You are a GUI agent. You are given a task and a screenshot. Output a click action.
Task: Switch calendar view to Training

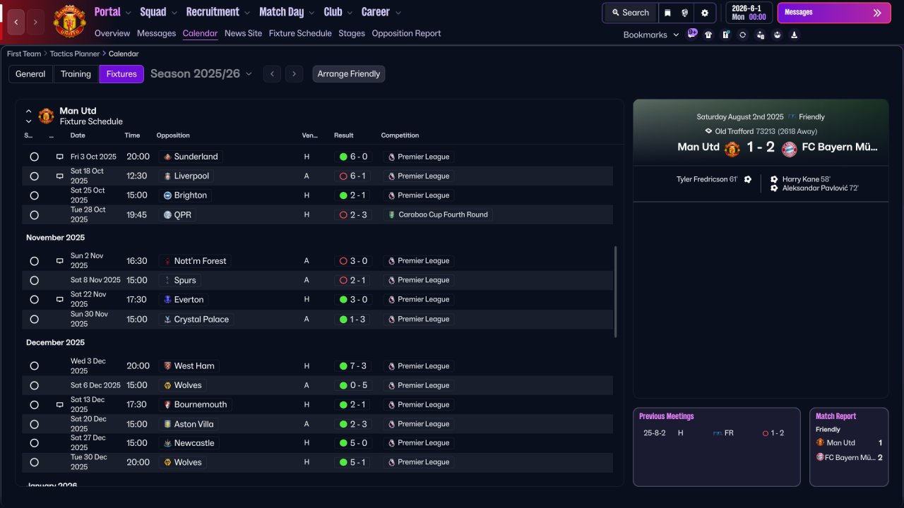76,74
